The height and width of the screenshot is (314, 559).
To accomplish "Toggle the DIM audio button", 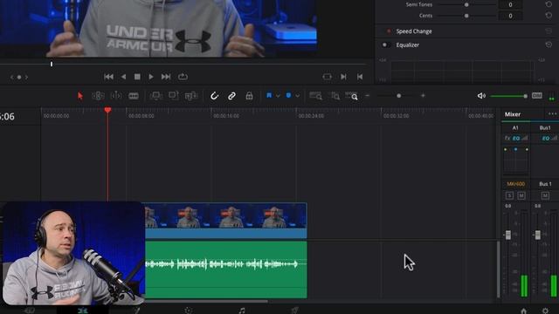I will [x=537, y=95].
